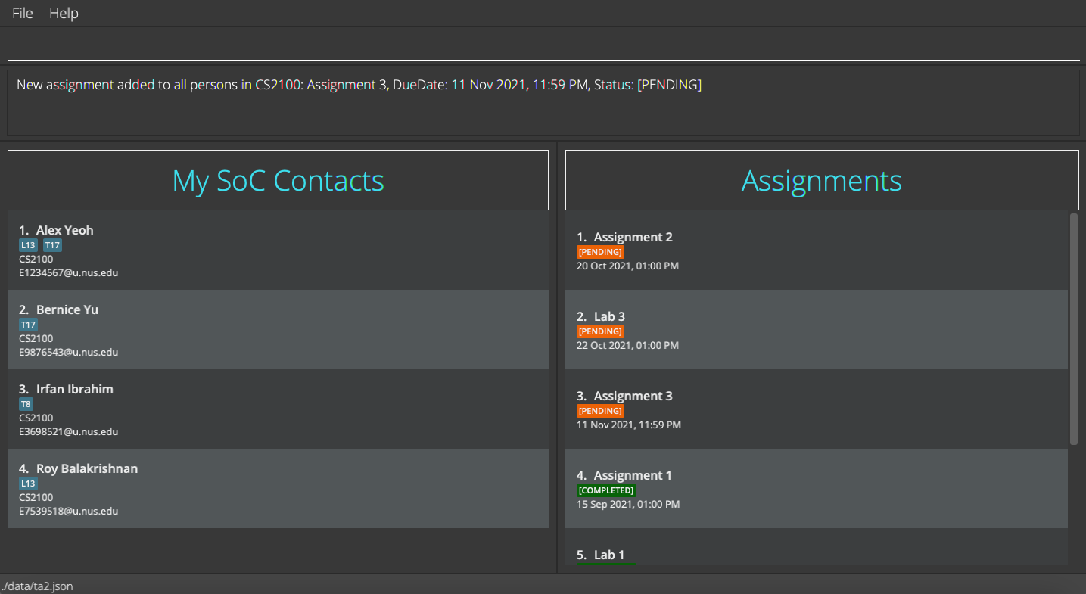Click the PENDING badge on Assignment 2

[600, 251]
